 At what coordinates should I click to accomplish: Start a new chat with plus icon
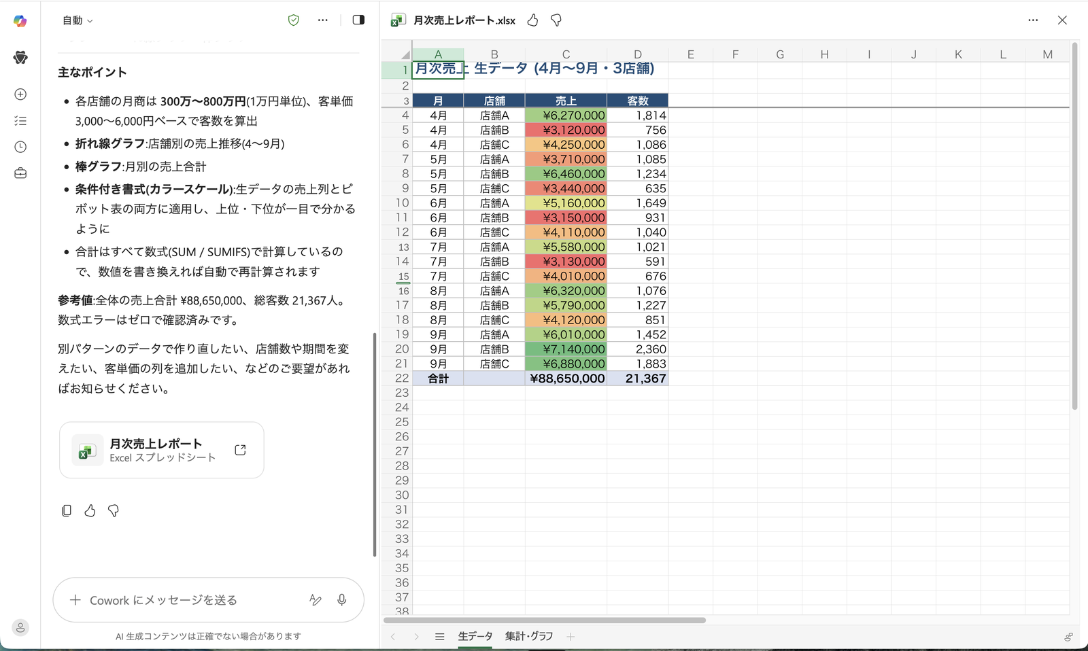pos(20,94)
